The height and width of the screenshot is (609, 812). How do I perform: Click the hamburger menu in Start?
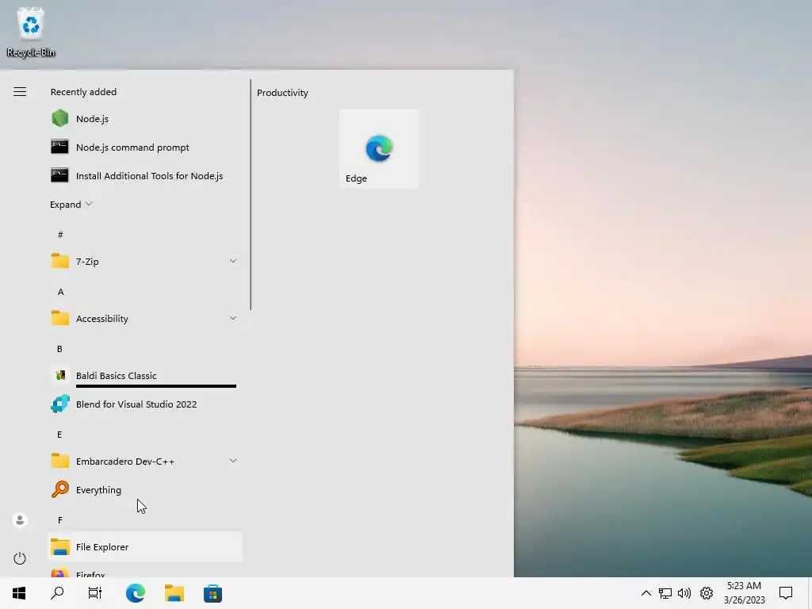click(x=20, y=92)
